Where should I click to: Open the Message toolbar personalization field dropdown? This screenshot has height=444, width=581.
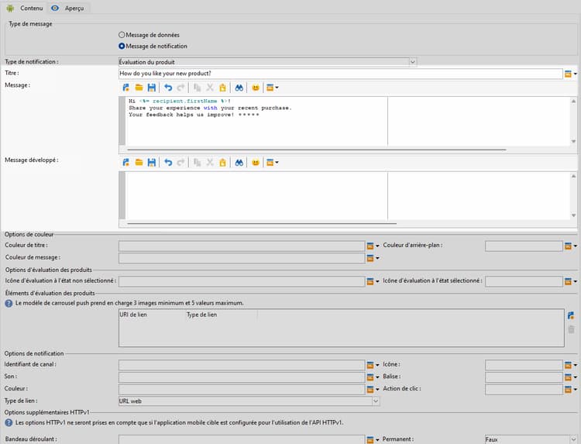coord(273,88)
